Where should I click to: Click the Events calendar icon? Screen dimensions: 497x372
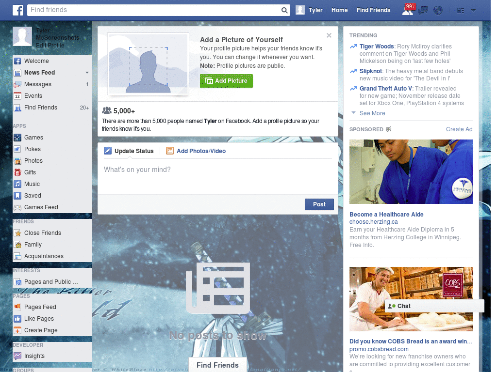pos(17,96)
